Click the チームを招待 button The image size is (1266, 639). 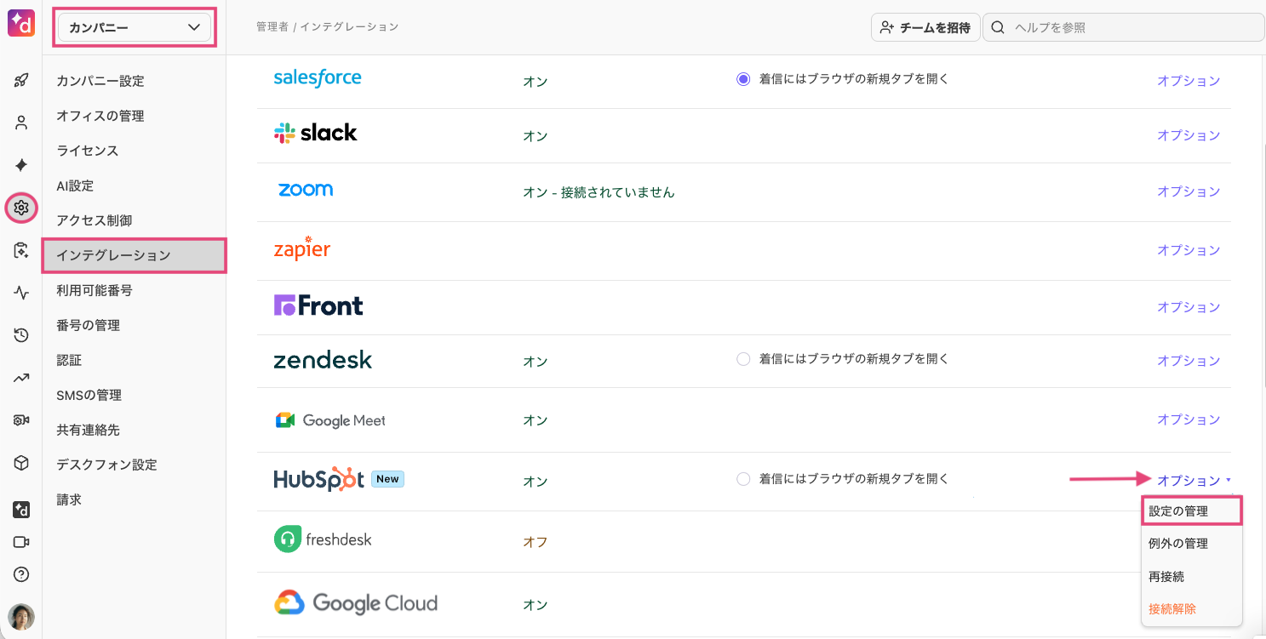click(x=925, y=27)
